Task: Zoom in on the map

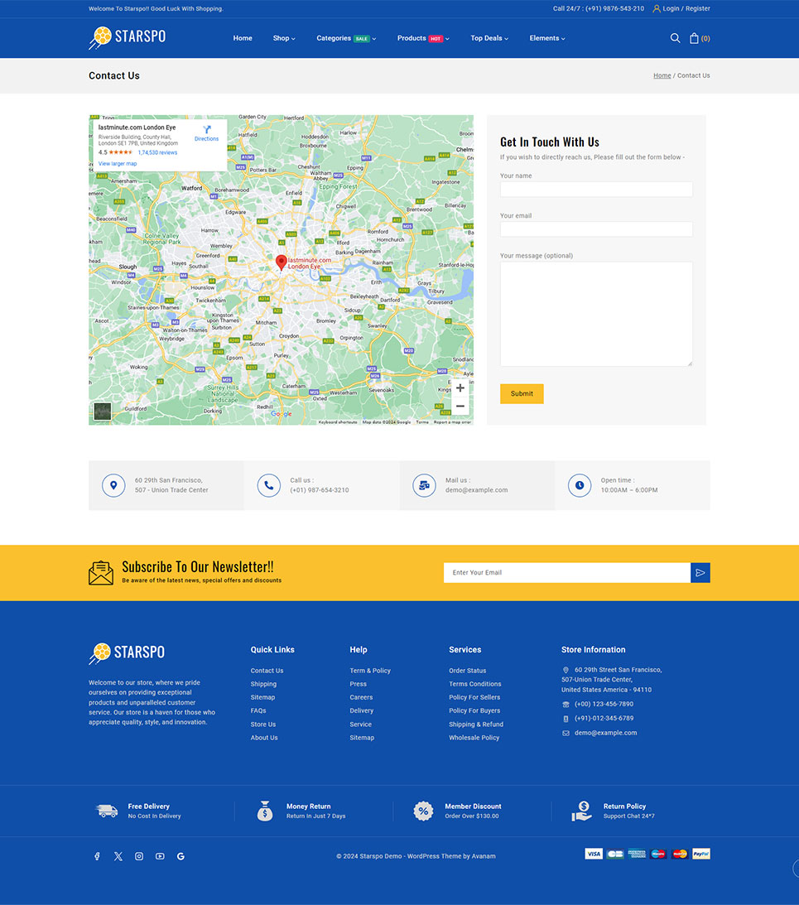Action: pos(460,388)
